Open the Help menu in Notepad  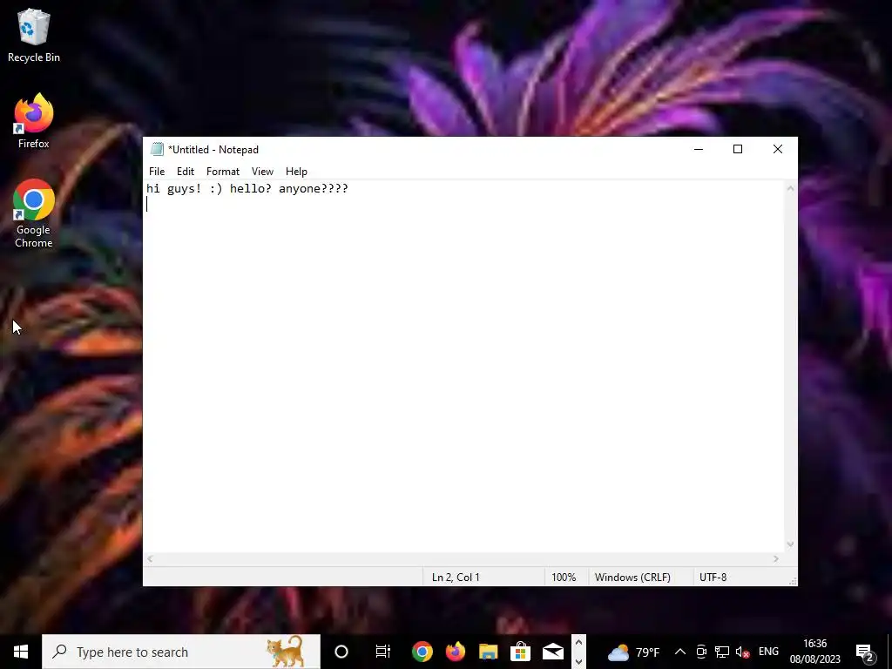(296, 172)
